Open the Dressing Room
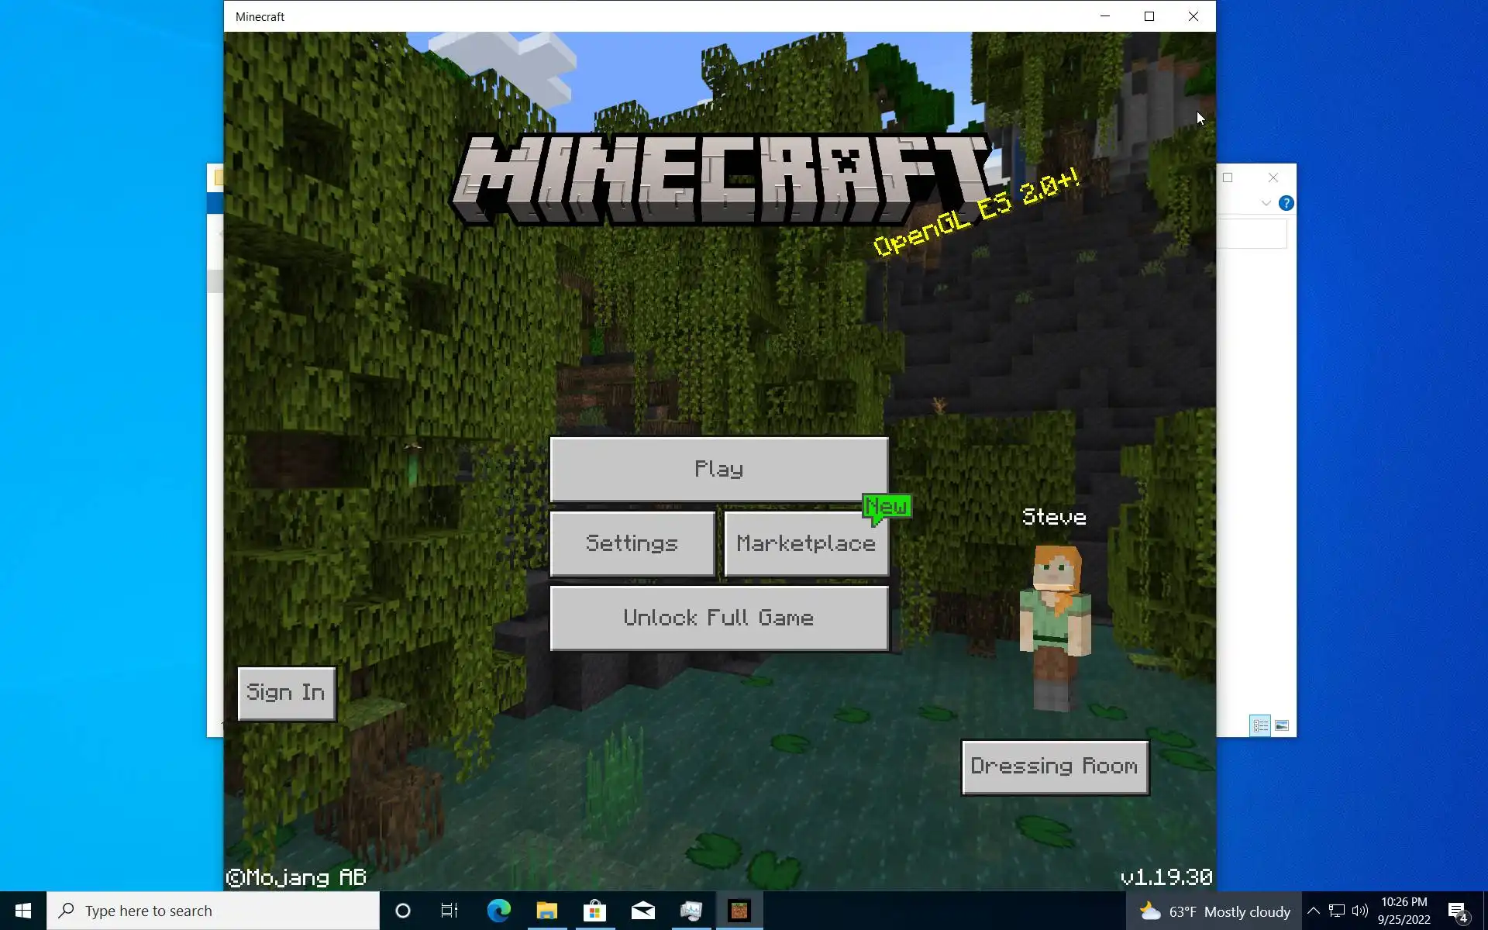 [1054, 766]
